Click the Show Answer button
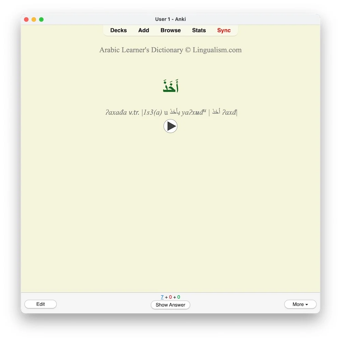 [x=170, y=305]
